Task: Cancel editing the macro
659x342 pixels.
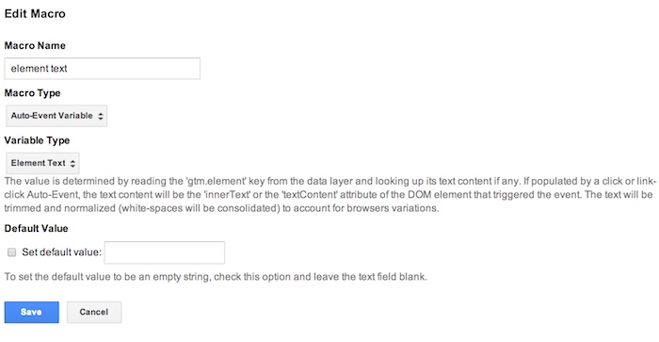Action: pyautogui.click(x=94, y=312)
